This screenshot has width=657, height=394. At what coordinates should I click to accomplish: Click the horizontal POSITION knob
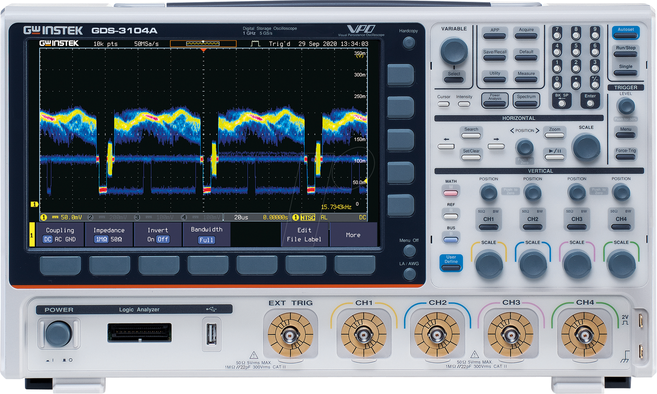click(x=525, y=148)
